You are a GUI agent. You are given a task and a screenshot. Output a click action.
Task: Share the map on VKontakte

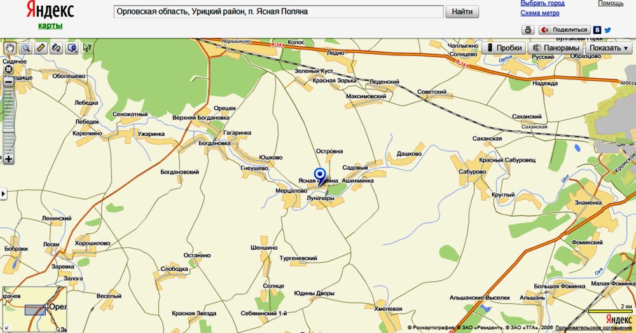coord(598,30)
